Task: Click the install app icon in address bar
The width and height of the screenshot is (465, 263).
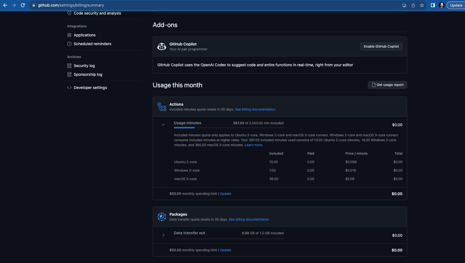Action: (x=404, y=5)
